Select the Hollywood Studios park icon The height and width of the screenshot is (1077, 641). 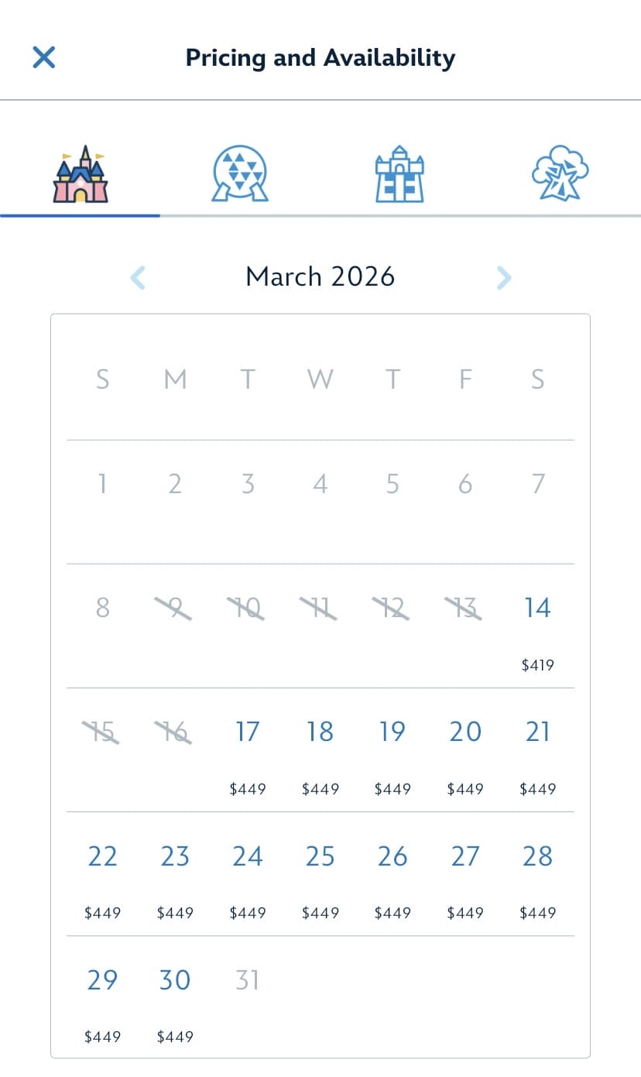(x=399, y=170)
